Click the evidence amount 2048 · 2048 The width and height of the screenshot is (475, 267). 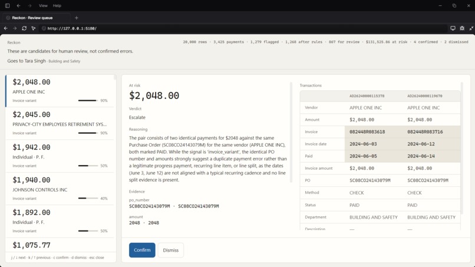point(144,223)
